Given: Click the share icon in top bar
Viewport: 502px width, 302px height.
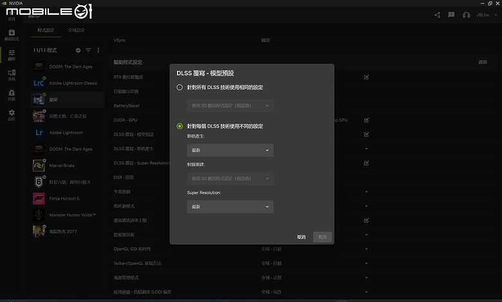Looking at the screenshot, I should 438,15.
